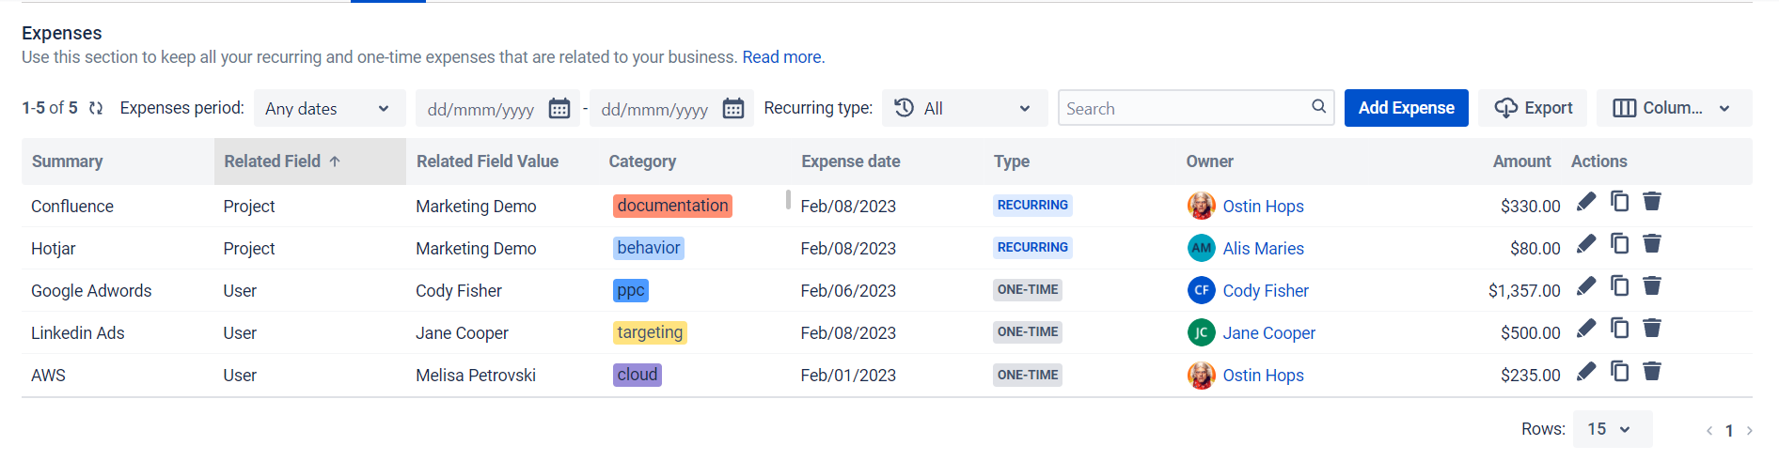Click the end date dd/mmm/yyyy field
This screenshot has height=461, width=1779.
tap(655, 109)
